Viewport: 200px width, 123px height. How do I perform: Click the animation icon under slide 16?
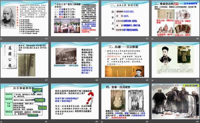tap(153, 39)
